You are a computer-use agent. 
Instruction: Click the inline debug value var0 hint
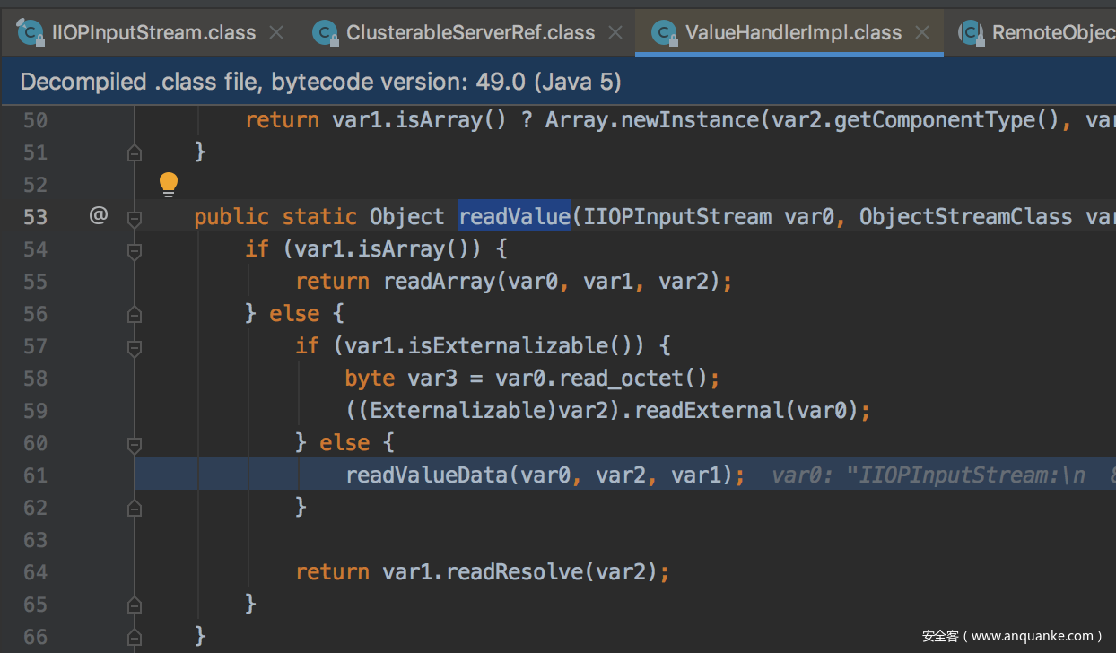click(x=943, y=475)
